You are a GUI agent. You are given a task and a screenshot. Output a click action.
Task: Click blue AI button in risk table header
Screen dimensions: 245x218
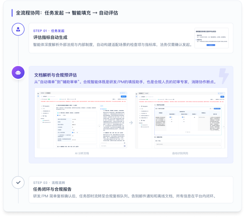pos(217,108)
